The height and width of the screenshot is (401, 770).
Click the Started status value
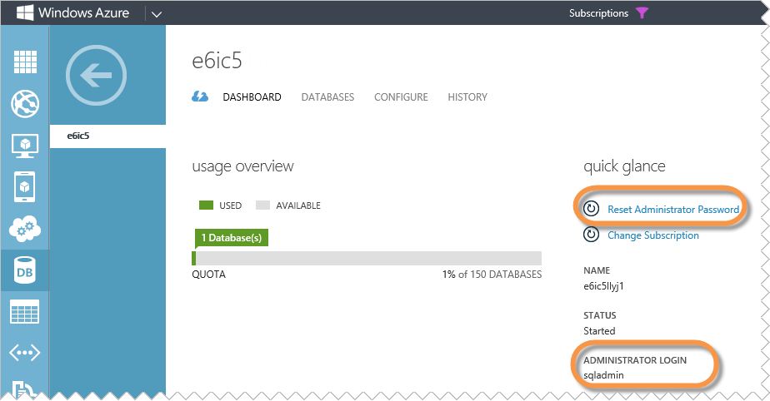[x=599, y=331]
